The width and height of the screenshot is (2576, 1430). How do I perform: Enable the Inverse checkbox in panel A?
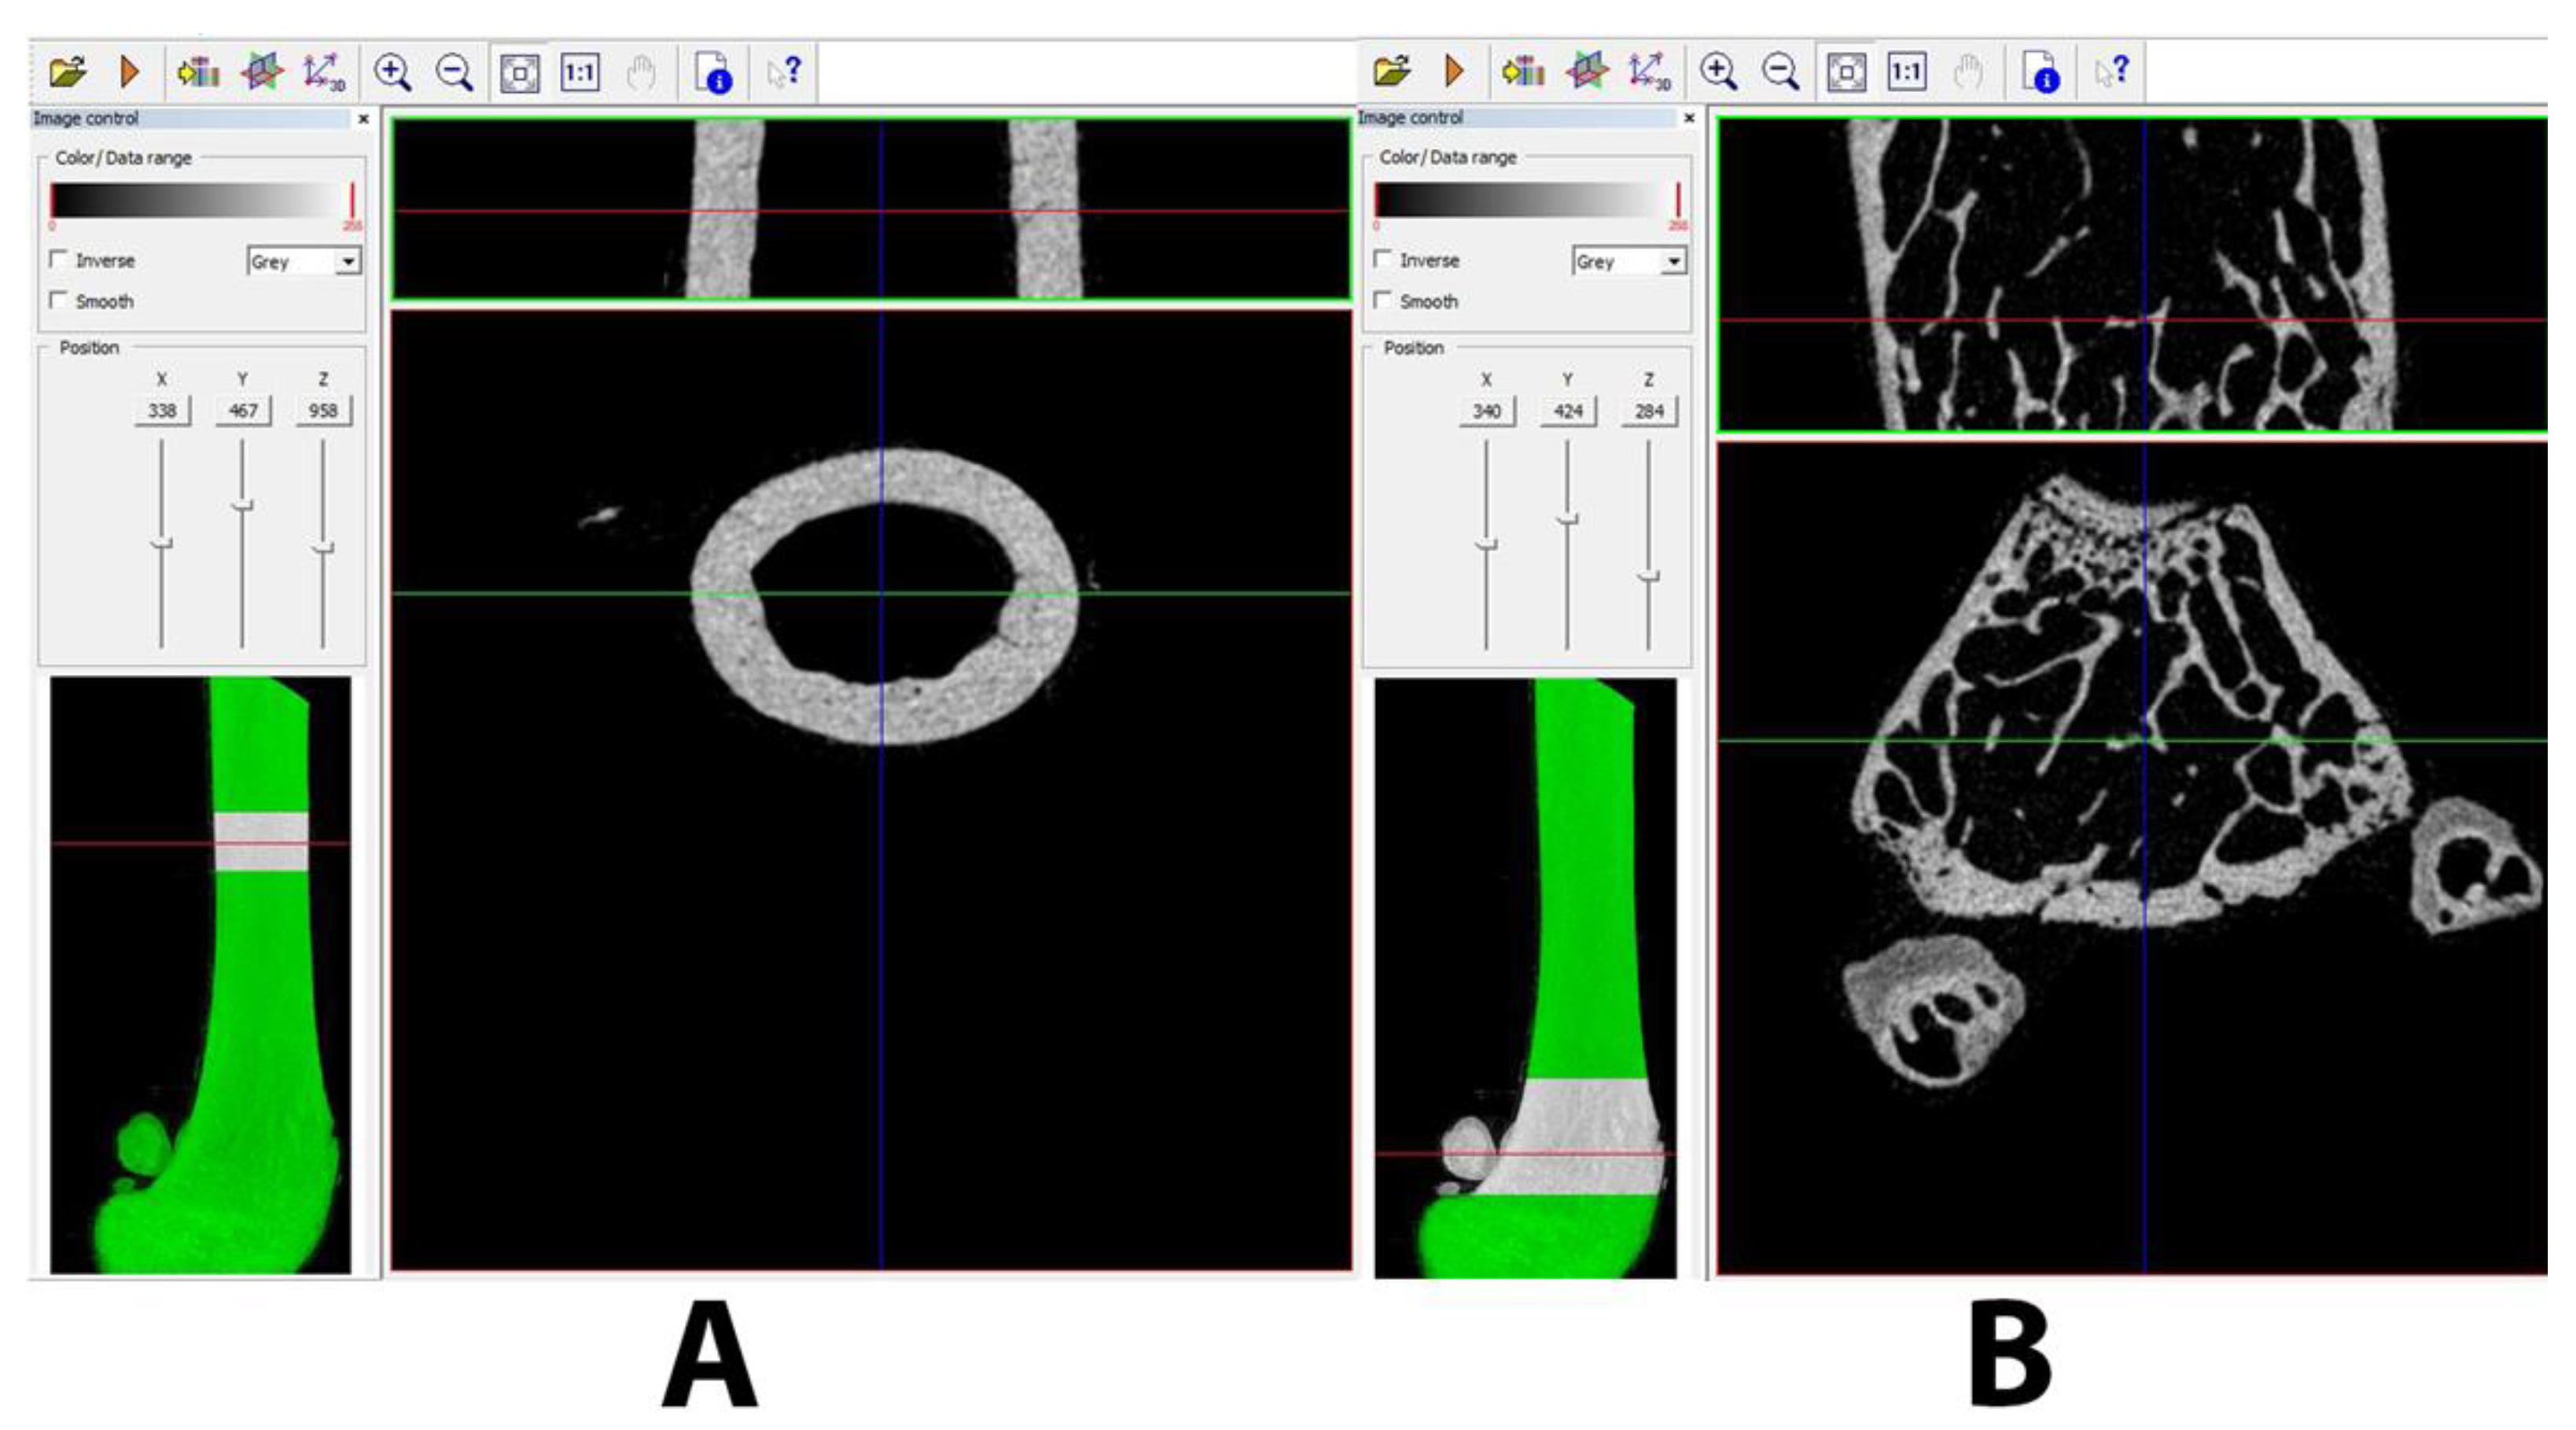point(59,260)
